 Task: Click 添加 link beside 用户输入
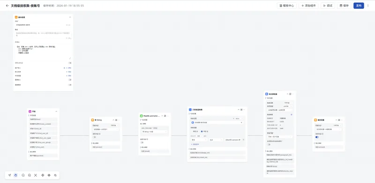tap(69, 68)
